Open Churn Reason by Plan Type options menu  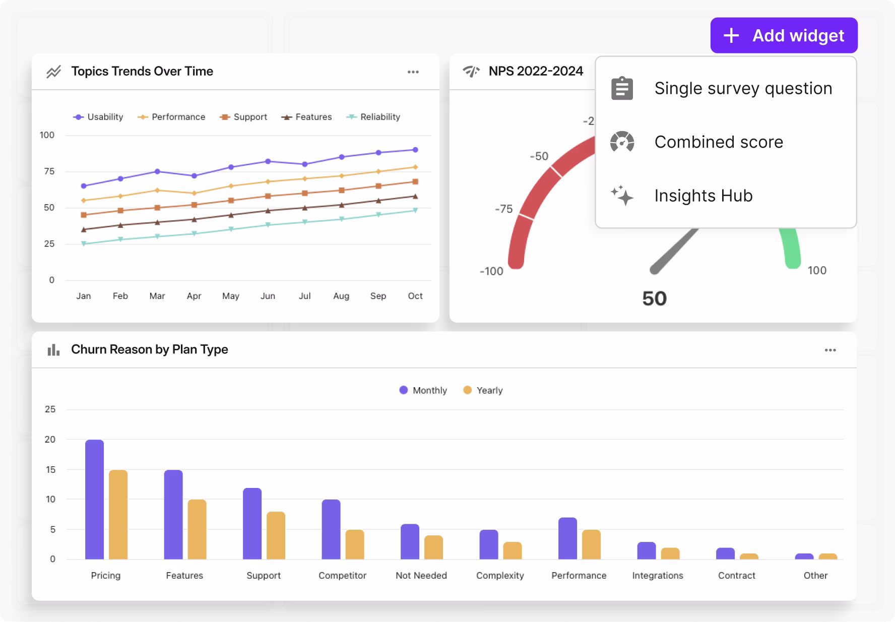click(x=830, y=350)
